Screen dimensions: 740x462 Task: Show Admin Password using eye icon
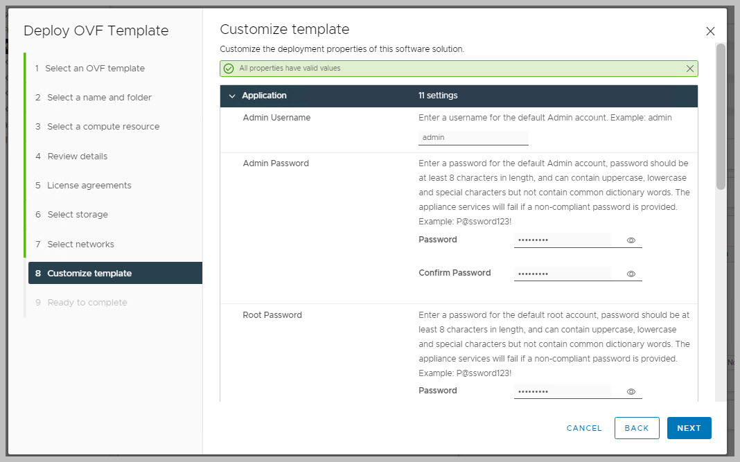[631, 240]
